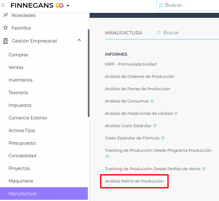The width and height of the screenshot is (219, 201).
Task: Open help for Análisis de mediciones de calidad
Action: pyautogui.click(x=176, y=113)
